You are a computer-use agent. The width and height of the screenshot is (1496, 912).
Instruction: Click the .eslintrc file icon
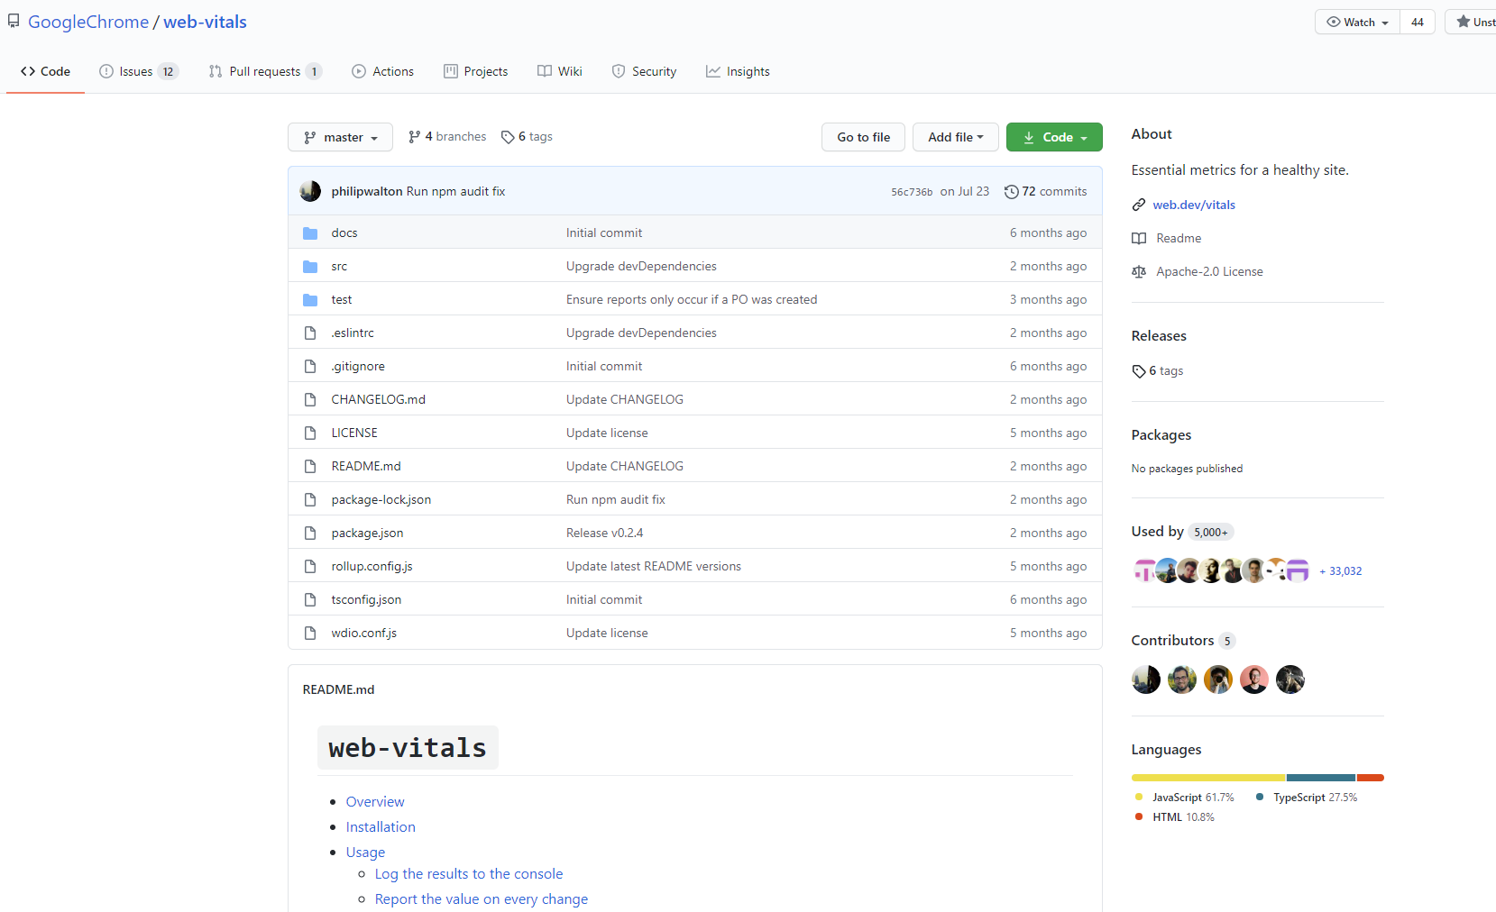310,333
